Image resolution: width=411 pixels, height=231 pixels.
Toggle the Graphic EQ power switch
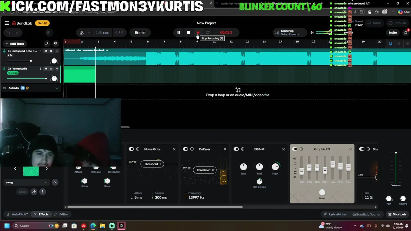click(x=295, y=149)
